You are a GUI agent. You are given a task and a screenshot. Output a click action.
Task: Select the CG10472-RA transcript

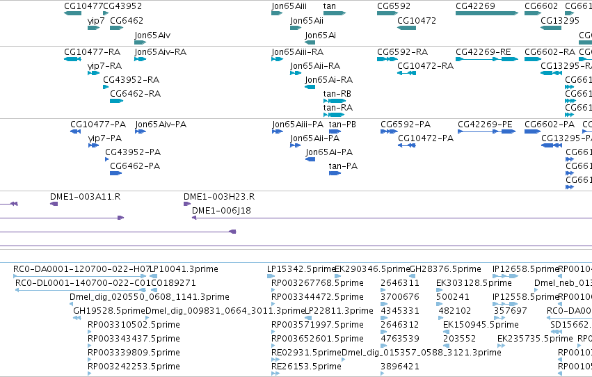coord(407,73)
